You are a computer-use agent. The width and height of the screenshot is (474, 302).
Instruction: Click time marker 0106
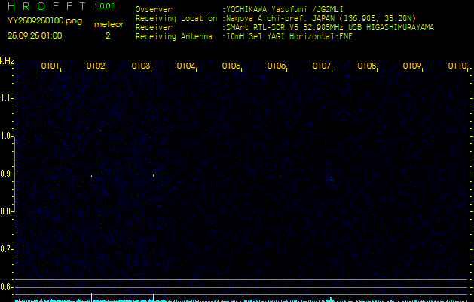276,66
